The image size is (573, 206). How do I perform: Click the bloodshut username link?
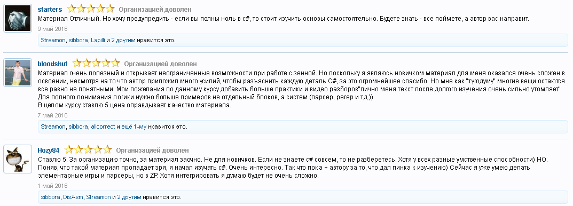53,64
